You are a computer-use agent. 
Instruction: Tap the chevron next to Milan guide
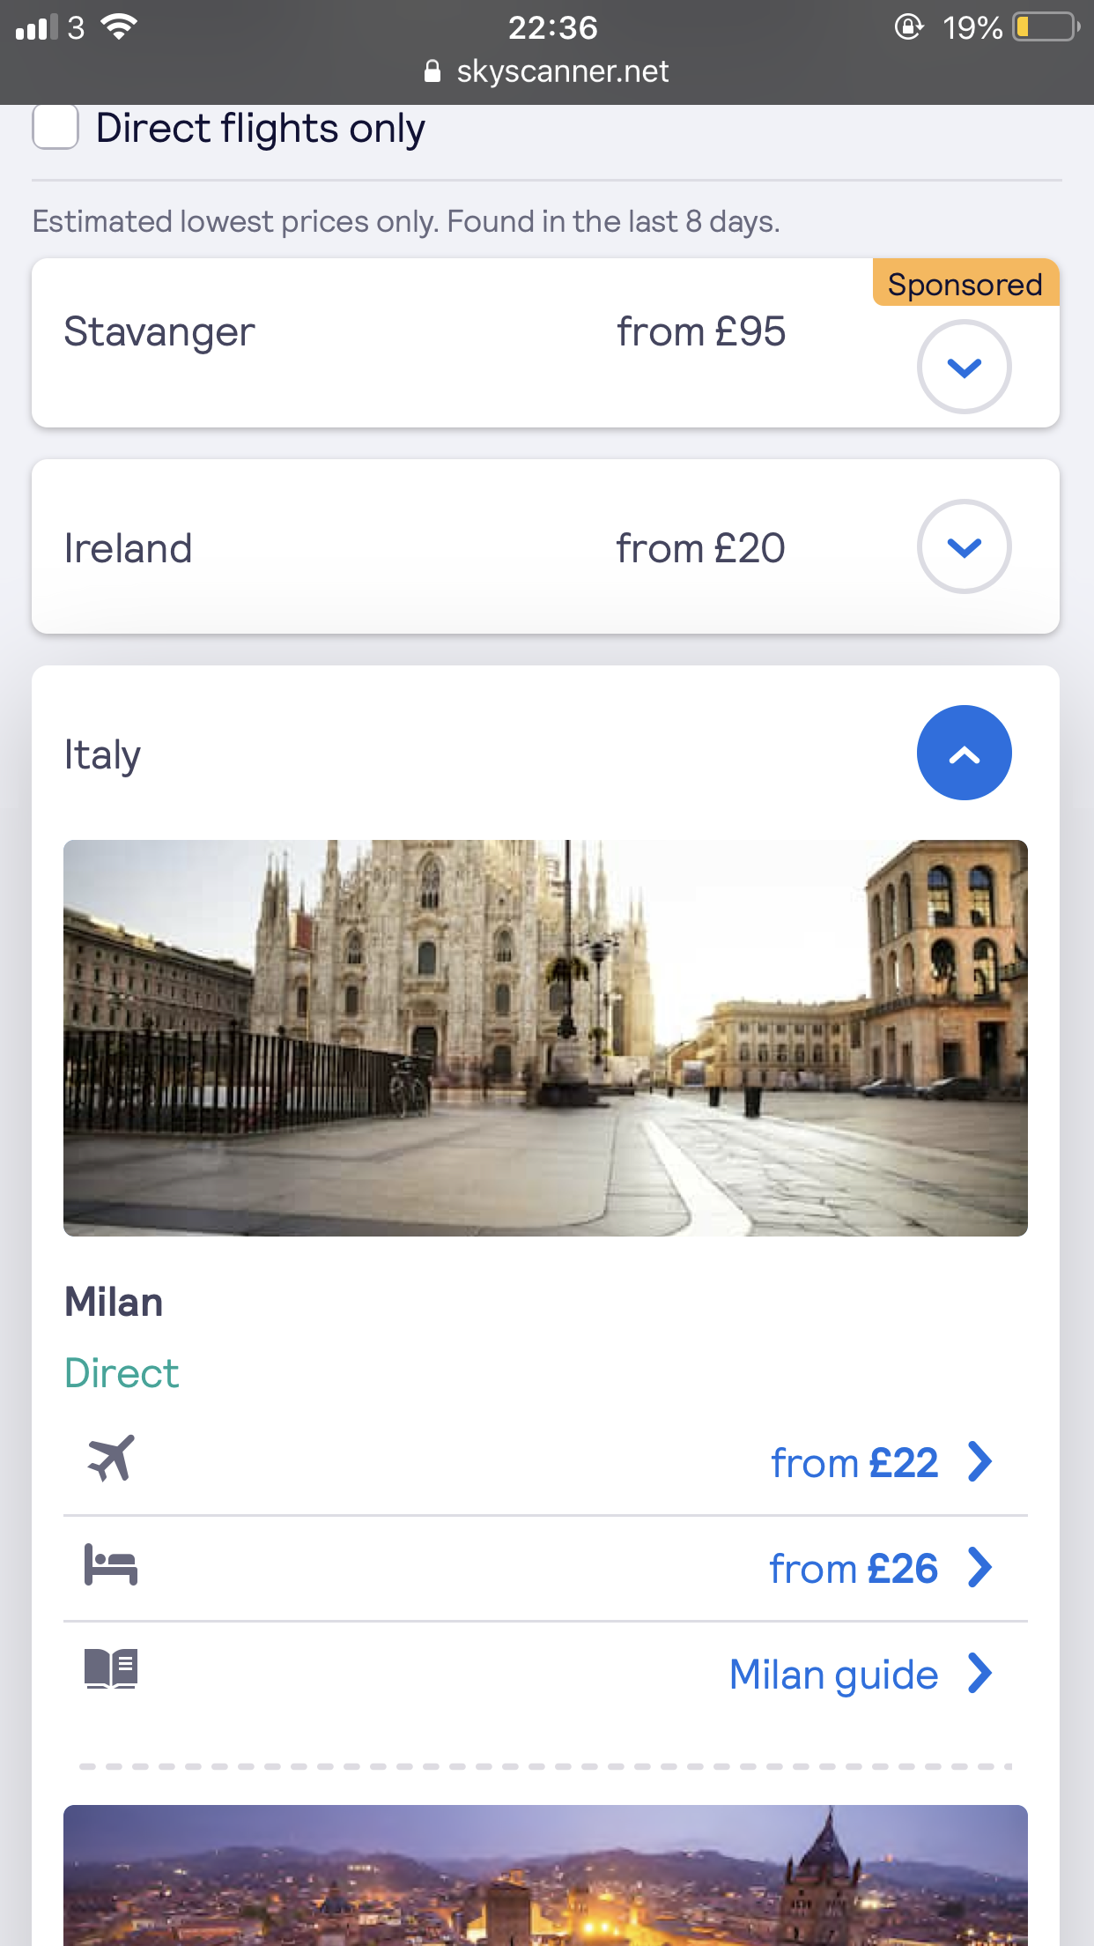click(x=979, y=1673)
